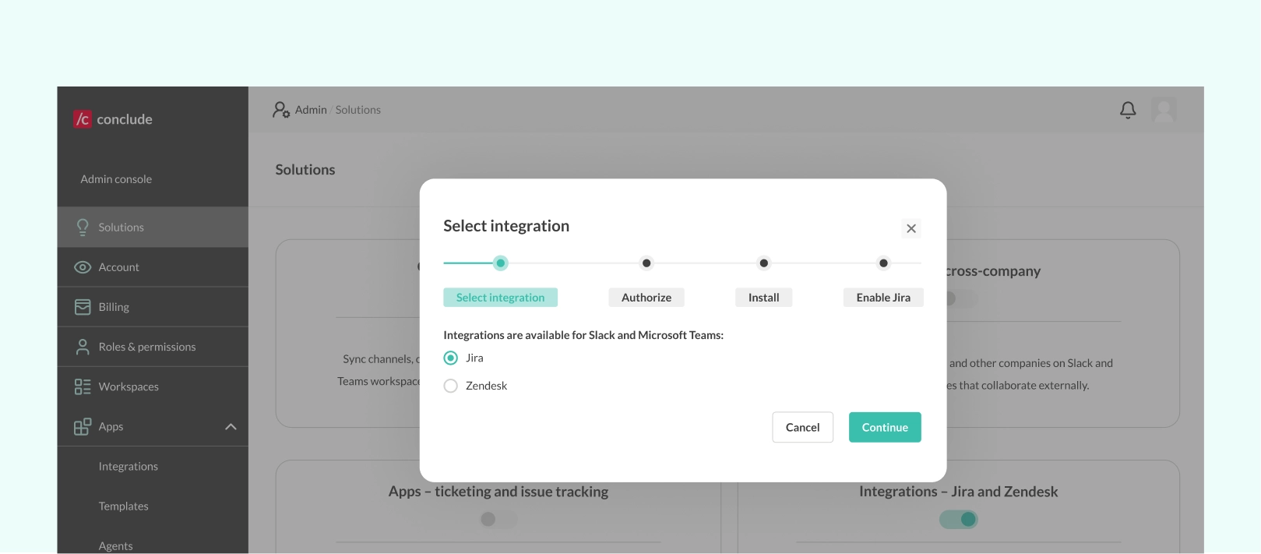Click Continue button in dialog
This screenshot has width=1261, height=554.
click(x=885, y=427)
